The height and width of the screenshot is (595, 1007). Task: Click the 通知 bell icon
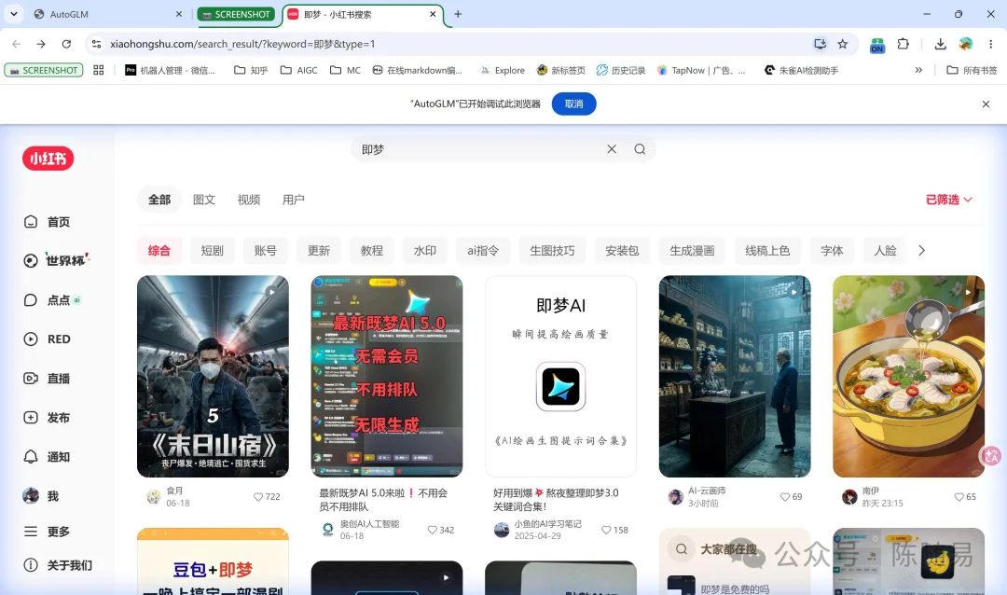[30, 457]
